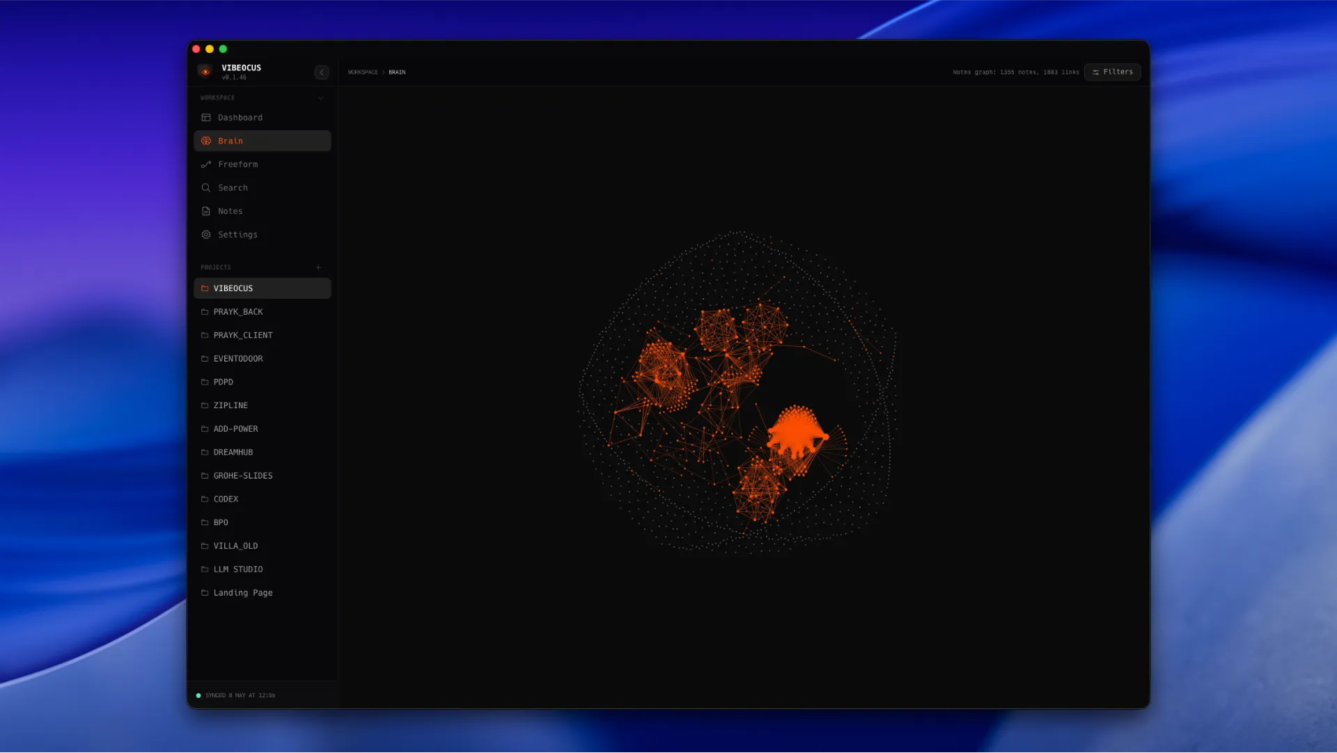Click the yellow minimize window button
Screen dimensions: 1337x753
coord(210,49)
